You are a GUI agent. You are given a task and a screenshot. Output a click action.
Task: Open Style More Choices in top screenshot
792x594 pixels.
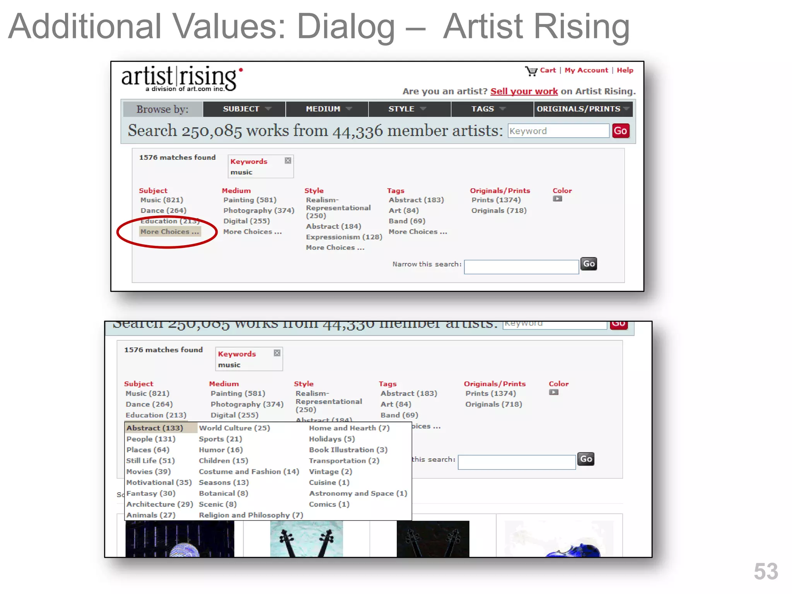[335, 247]
